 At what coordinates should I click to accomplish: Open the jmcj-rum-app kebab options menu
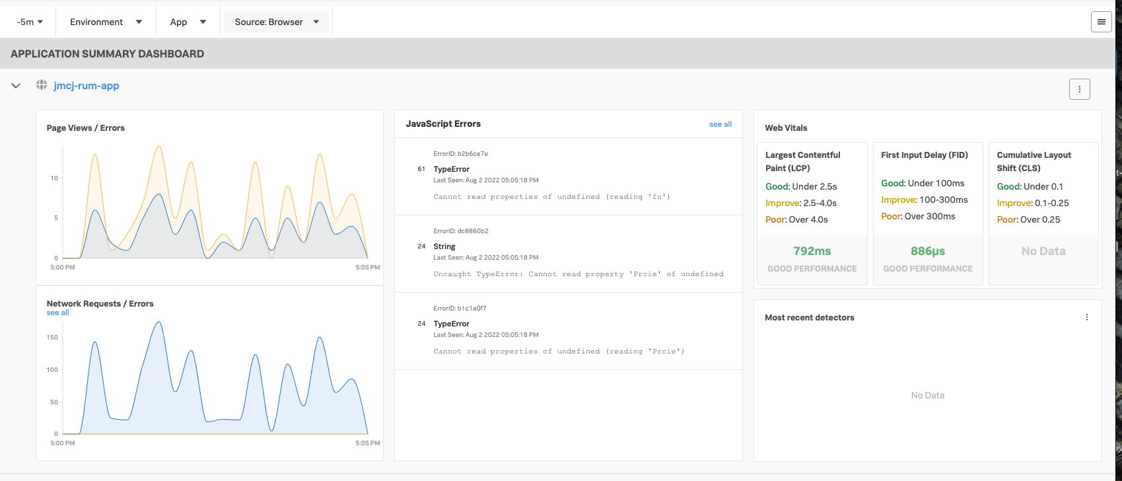(1079, 89)
